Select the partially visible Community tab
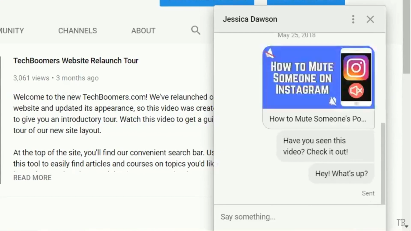 coord(12,31)
